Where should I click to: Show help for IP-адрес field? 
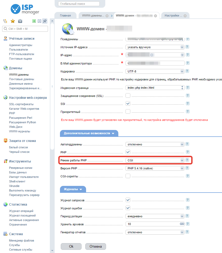coord(187,55)
